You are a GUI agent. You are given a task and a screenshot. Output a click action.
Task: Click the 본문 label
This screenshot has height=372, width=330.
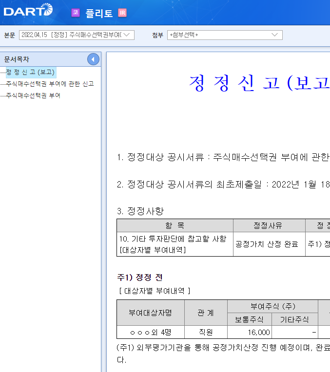[9, 35]
